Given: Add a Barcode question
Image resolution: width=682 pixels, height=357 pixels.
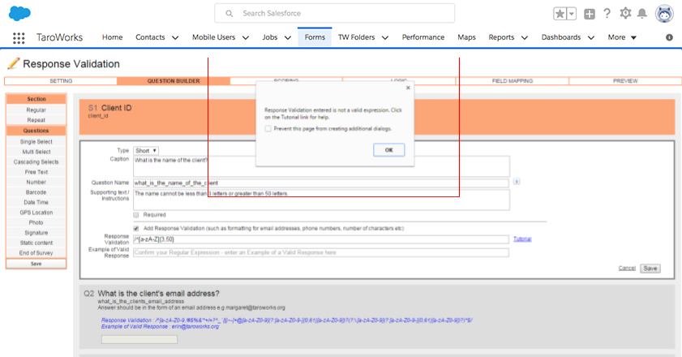Looking at the screenshot, I should click(x=36, y=192).
